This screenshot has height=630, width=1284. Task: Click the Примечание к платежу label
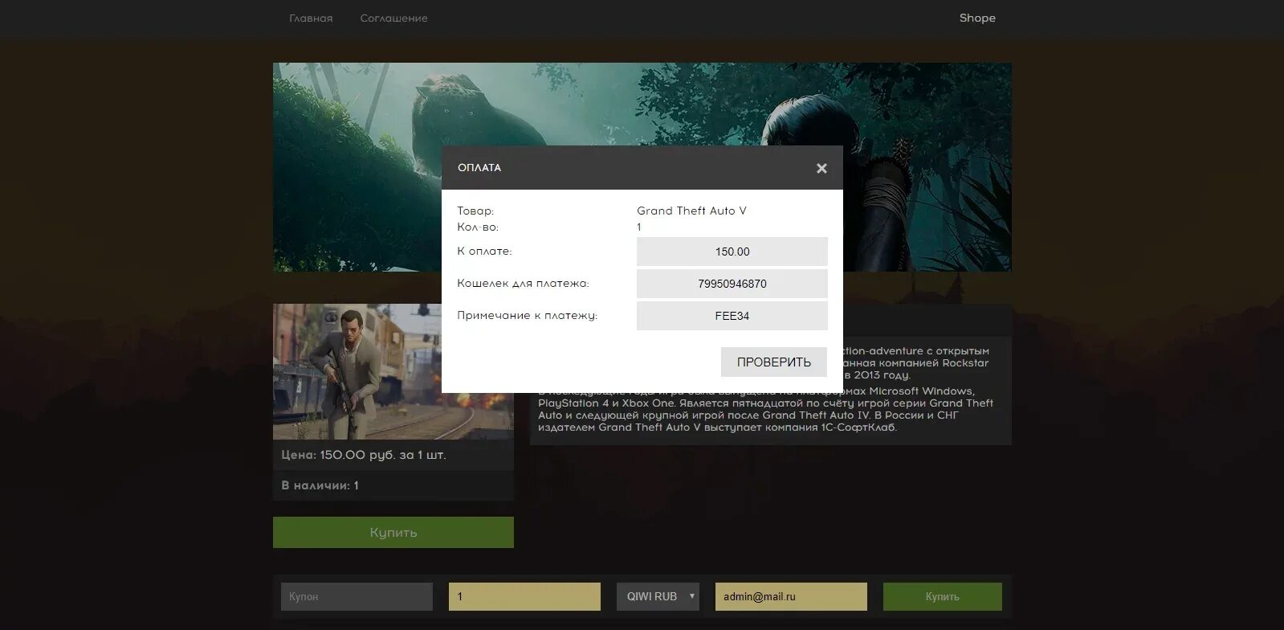[x=528, y=316]
